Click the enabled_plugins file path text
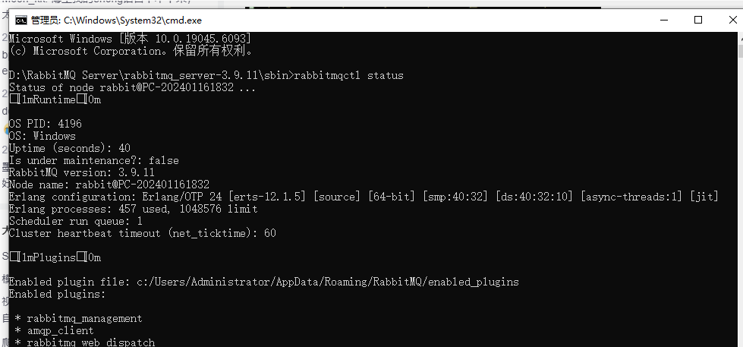743x347 pixels. click(327, 282)
